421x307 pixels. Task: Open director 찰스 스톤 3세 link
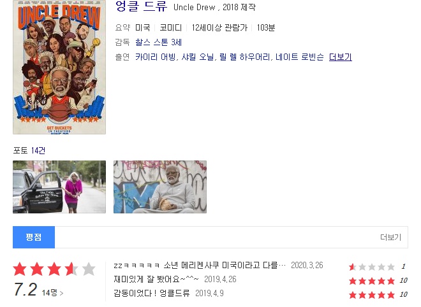coord(158,43)
